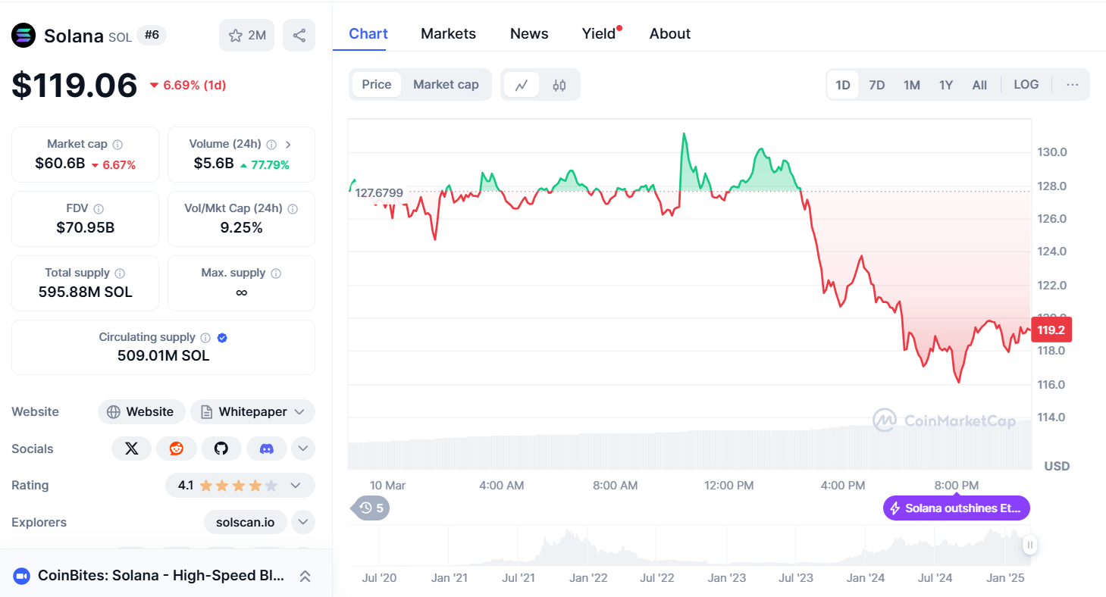The height and width of the screenshot is (597, 1106).
Task: Click the $60.6B market cap value
Action: pyautogui.click(x=60, y=164)
